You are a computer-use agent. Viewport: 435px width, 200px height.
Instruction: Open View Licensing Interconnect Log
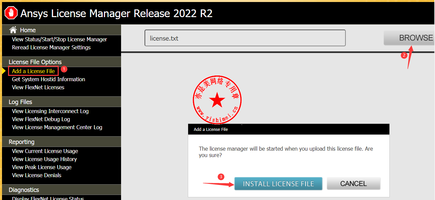pos(50,111)
